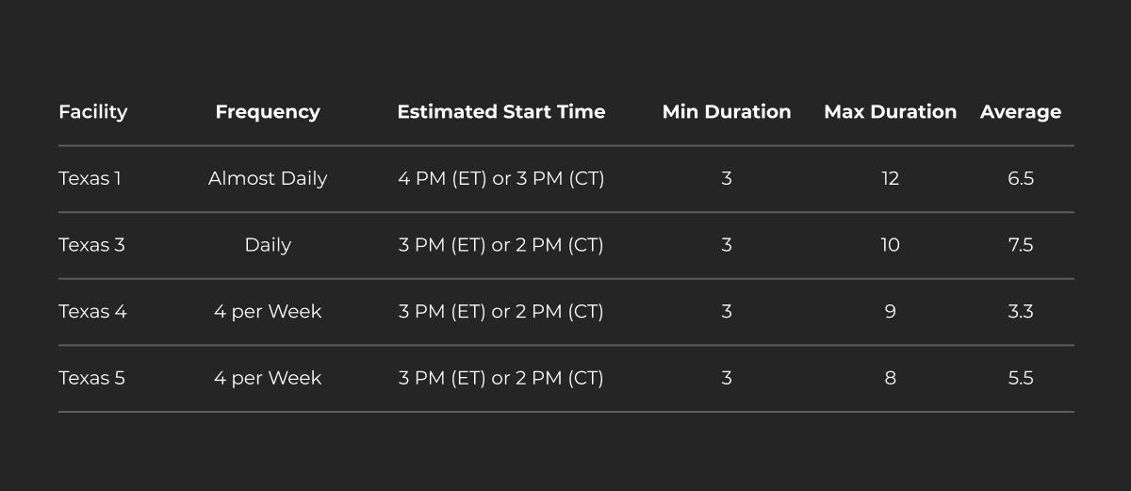Select the Daily frequency cell for Texas 3
Viewport: 1131px width, 491px height.
[268, 245]
